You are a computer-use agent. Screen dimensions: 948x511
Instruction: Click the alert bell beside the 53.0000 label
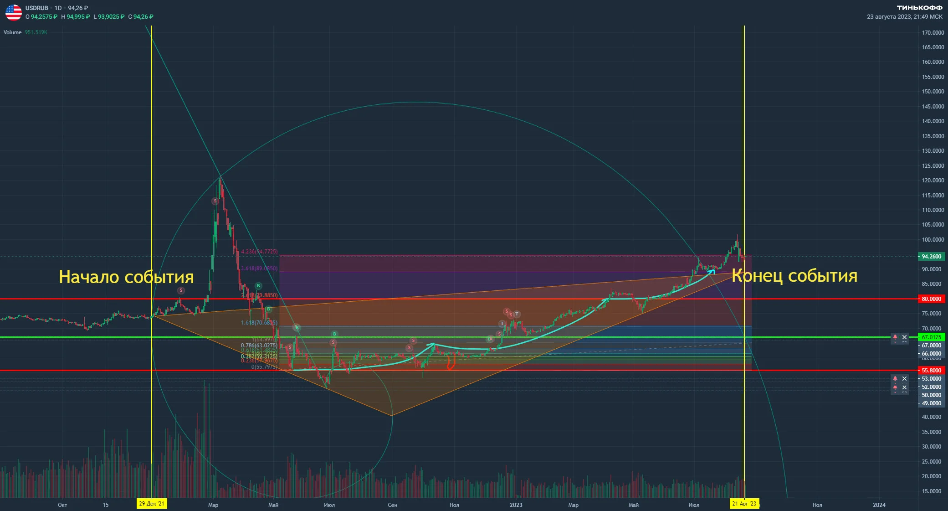[895, 379]
